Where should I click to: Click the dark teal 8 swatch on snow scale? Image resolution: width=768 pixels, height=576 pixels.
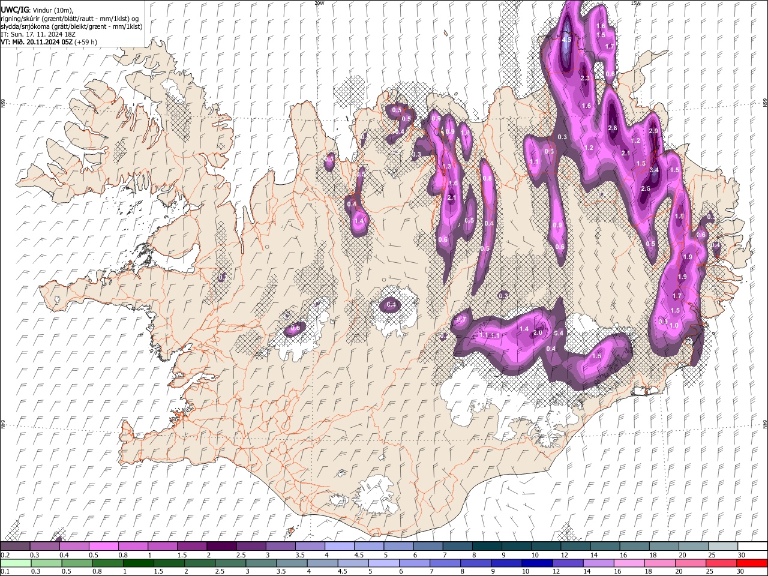tap(487, 547)
